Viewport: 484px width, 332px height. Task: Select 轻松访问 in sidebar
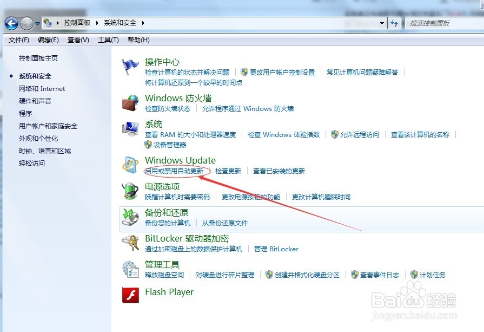[32, 163]
